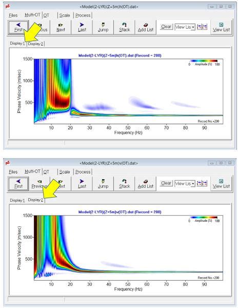Screen dimensions: 238x308
Task: Click 'Frequency (Hz)' axis label in bottom v(OT) chart
Action: [128, 289]
